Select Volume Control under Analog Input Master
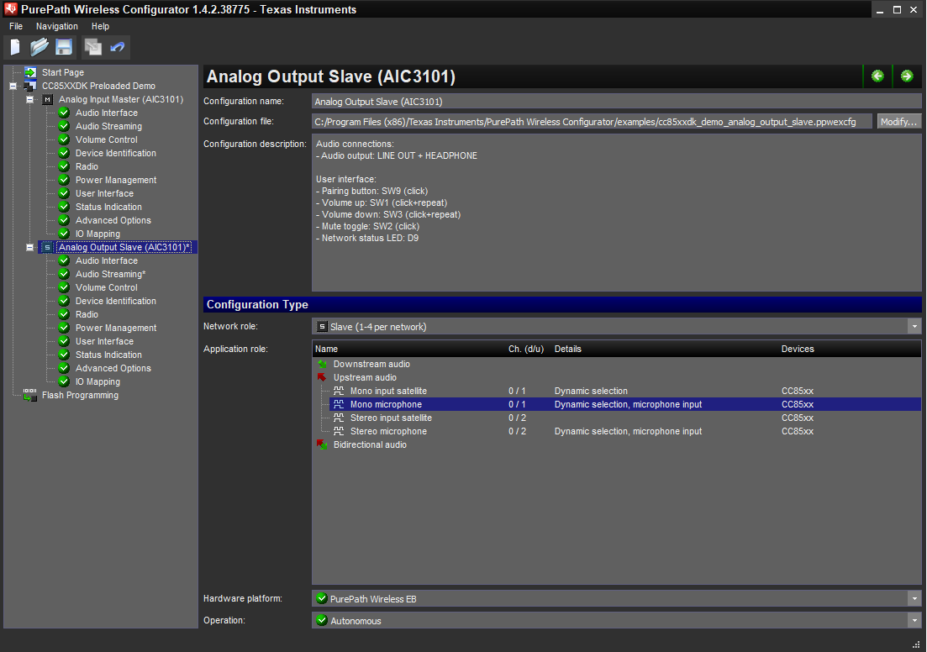927x652 pixels. coord(107,139)
